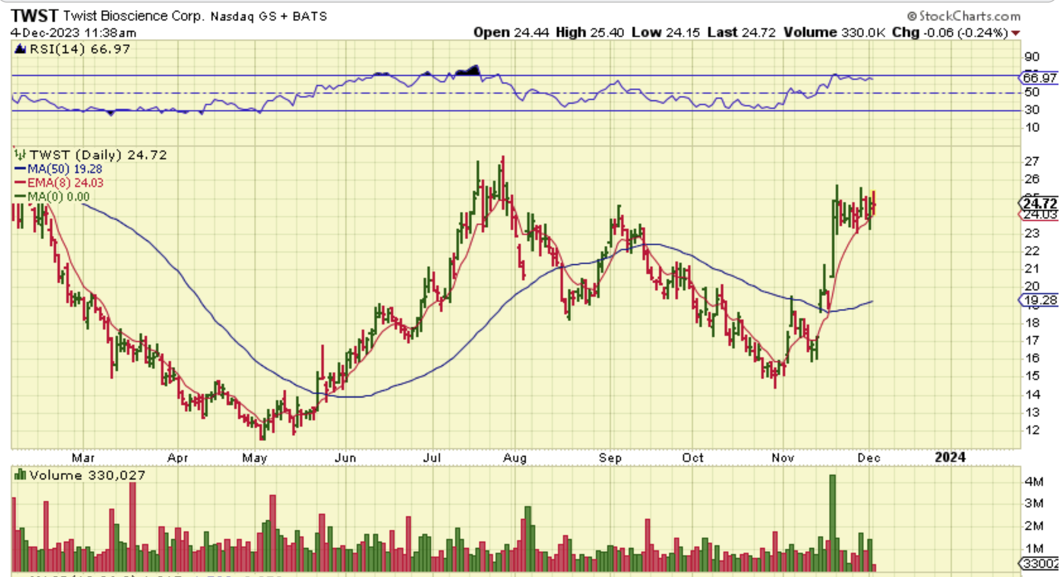Click the TWST ticker symbol heading
This screenshot has width=1059, height=577.
coord(34,16)
